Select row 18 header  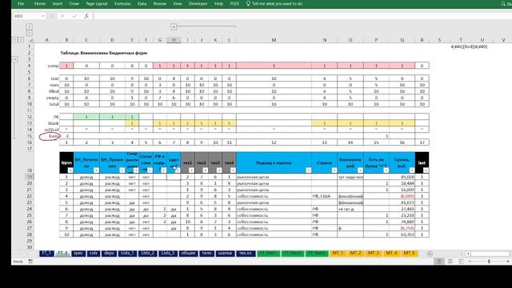30,162
